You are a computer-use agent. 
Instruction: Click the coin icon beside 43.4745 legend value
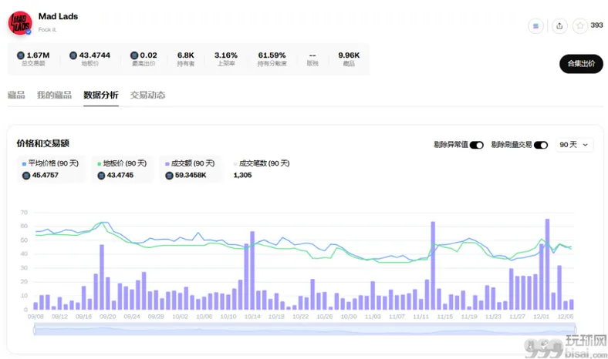click(101, 176)
